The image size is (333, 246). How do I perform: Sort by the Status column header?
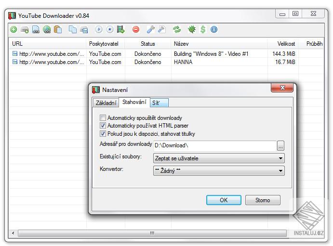tap(148, 44)
